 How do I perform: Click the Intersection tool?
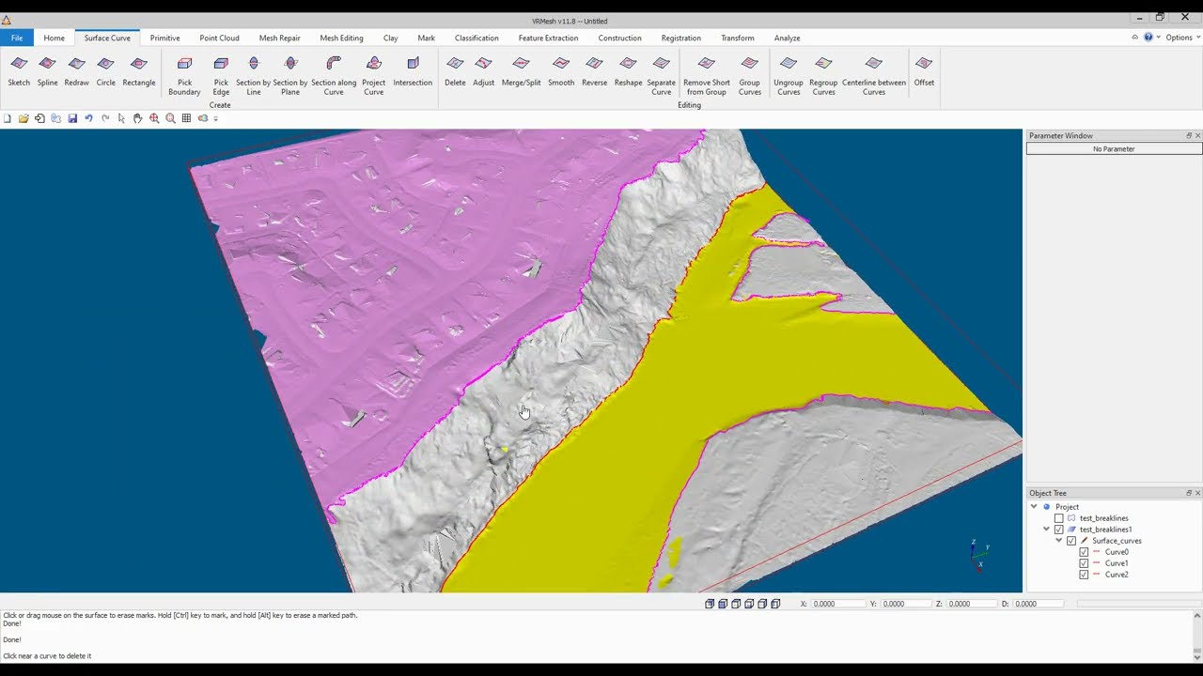(413, 71)
